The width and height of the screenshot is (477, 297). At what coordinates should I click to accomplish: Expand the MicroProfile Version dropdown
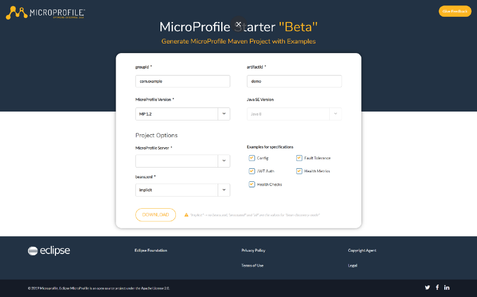224,113
